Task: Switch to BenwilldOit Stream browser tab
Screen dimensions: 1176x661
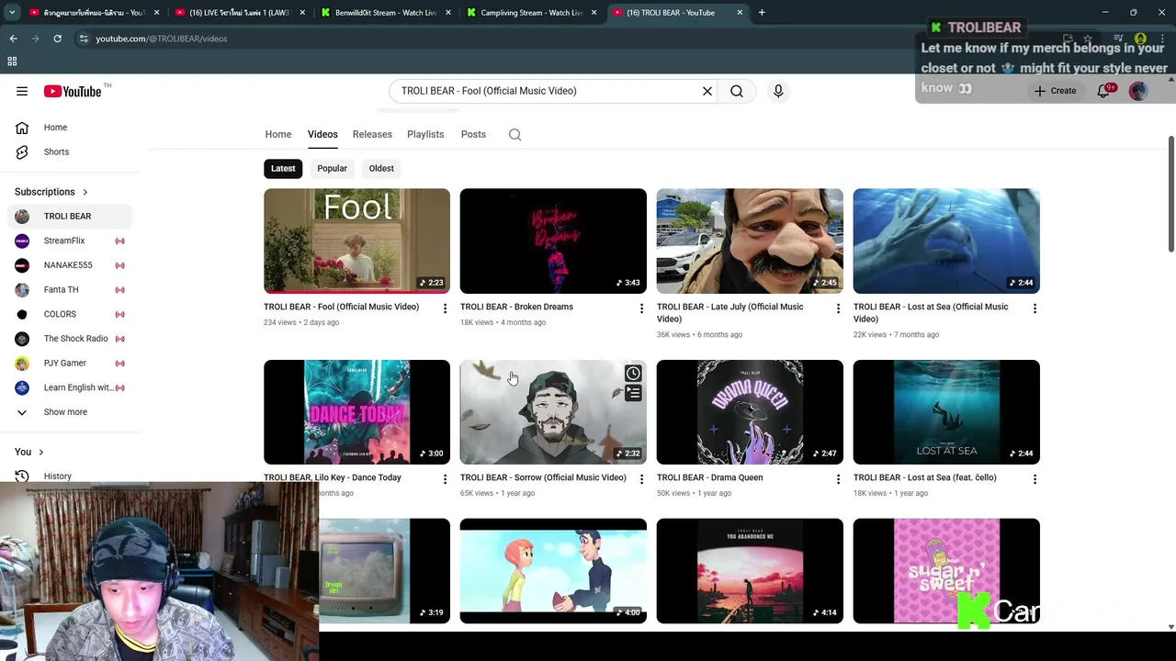Action: [386, 13]
